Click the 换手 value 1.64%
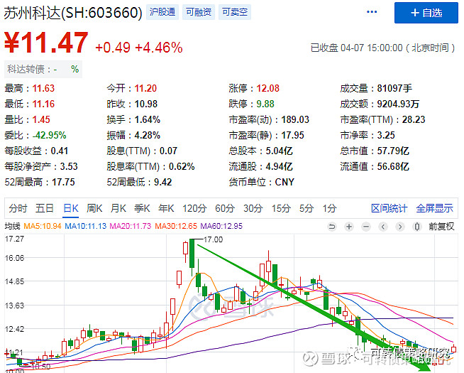Image resolution: width=464 pixels, height=373 pixels. click(148, 119)
